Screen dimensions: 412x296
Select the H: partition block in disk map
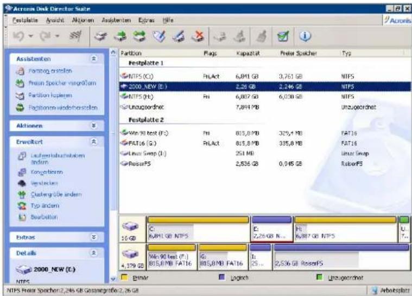coord(345,229)
